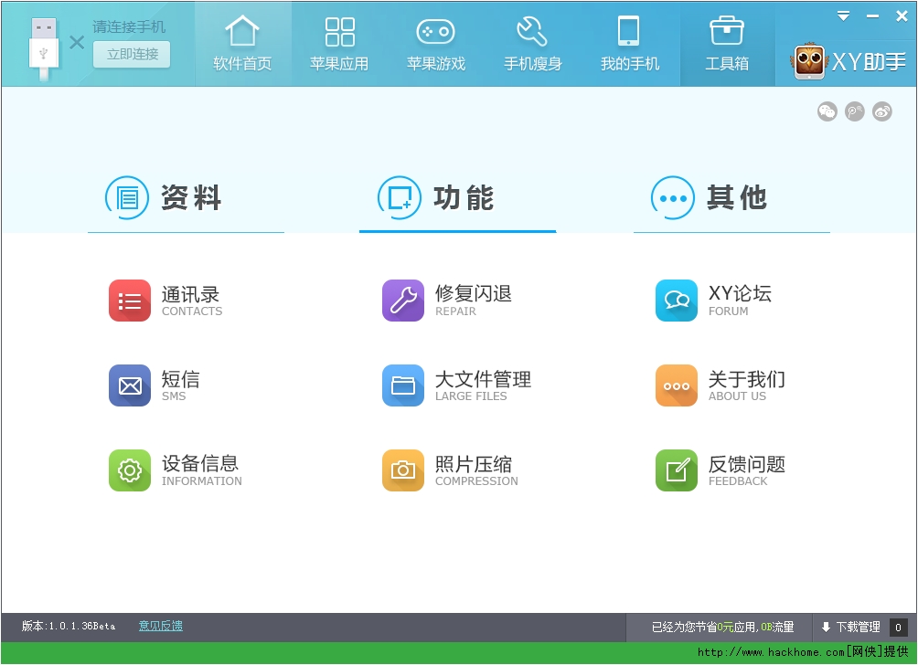Open the 软件首页 home tab
The width and height of the screenshot is (918, 665).
click(x=242, y=44)
